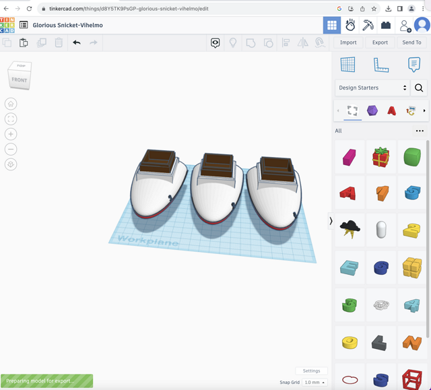Pick the magenta box shape
The width and height of the screenshot is (431, 390).
click(x=350, y=157)
